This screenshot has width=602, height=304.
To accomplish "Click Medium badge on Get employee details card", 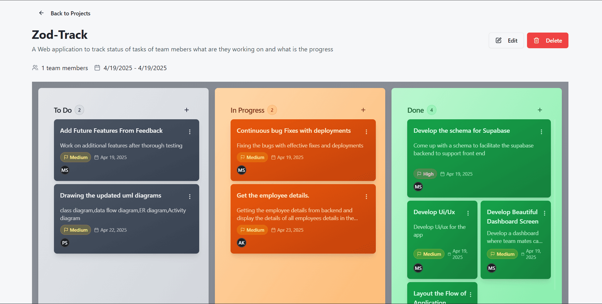I will pyautogui.click(x=252, y=230).
